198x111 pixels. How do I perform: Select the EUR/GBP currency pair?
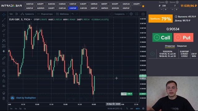[x=73, y=8]
